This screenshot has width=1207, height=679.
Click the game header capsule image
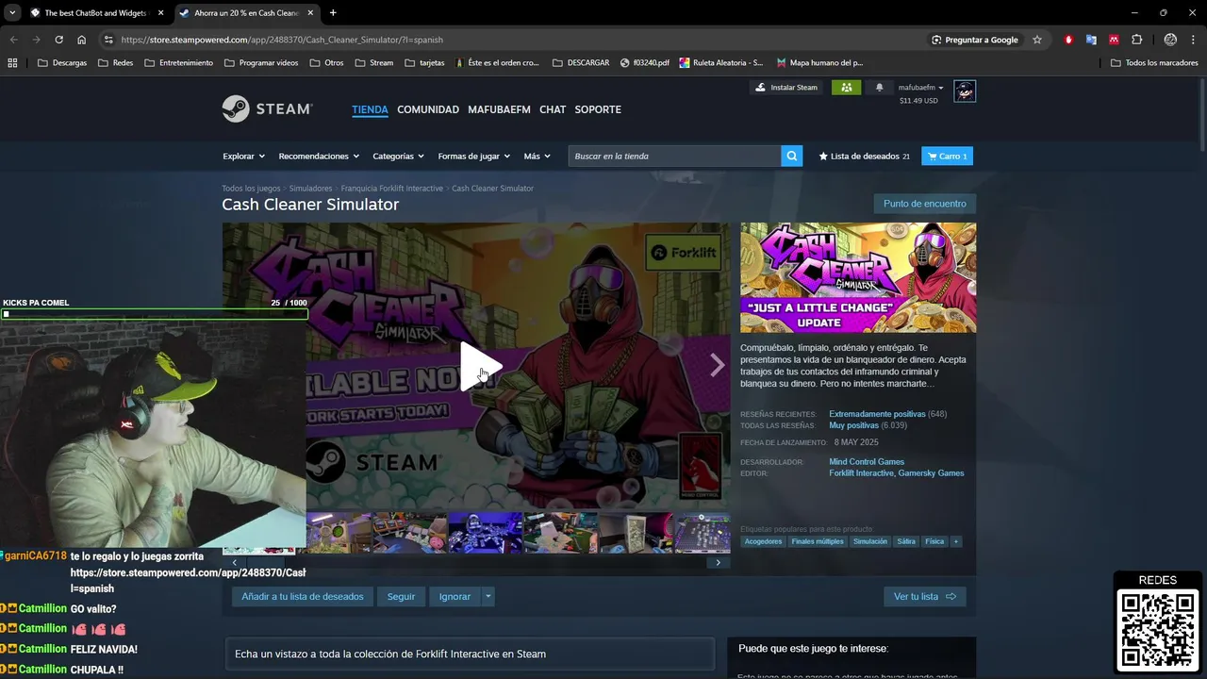tap(858, 277)
